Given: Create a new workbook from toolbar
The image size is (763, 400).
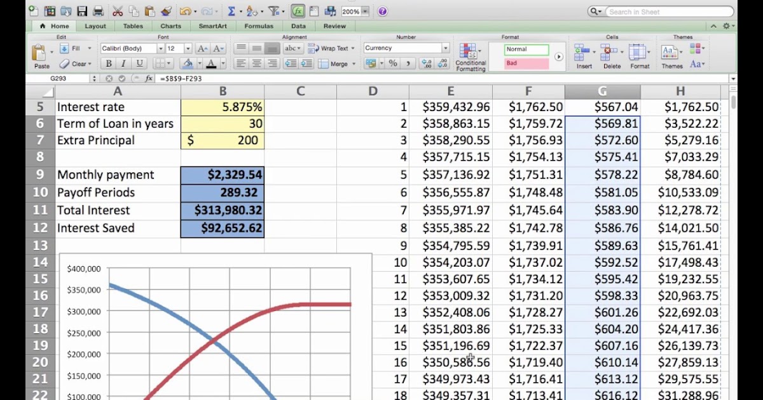Looking at the screenshot, I should pos(34,11).
